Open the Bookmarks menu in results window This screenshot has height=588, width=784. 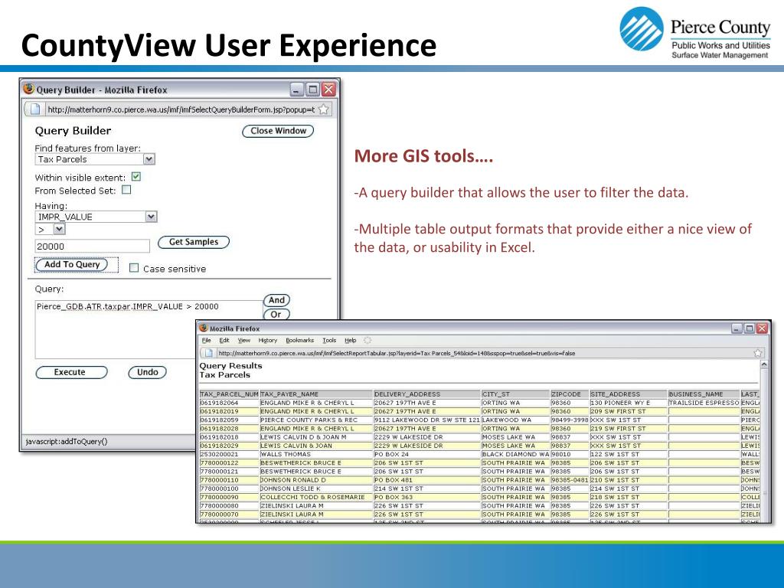(x=299, y=340)
